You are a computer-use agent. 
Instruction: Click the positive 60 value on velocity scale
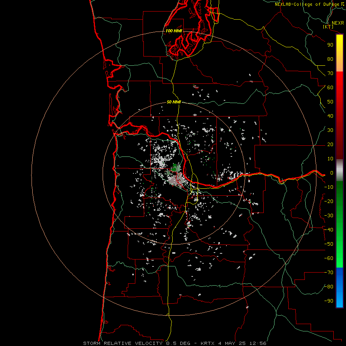330,88
